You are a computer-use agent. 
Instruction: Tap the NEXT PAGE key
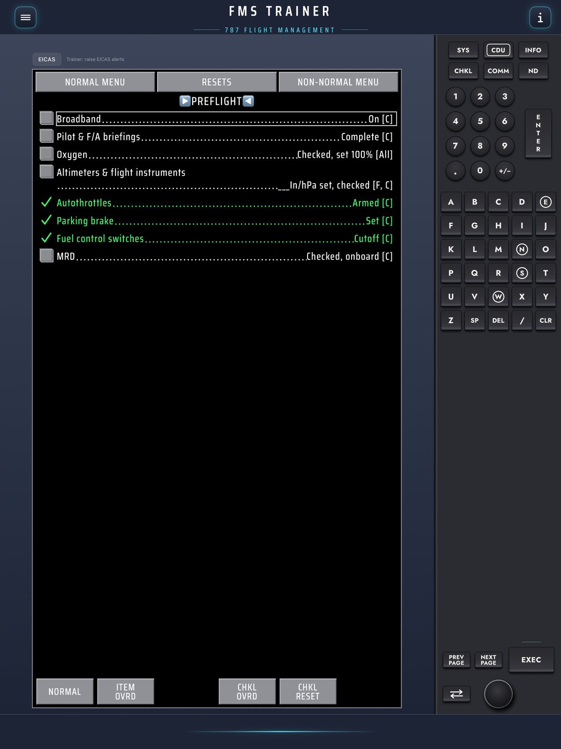tap(488, 660)
